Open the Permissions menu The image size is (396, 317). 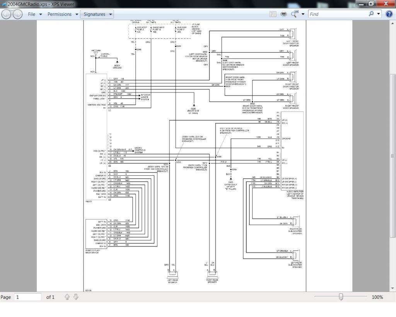point(63,14)
